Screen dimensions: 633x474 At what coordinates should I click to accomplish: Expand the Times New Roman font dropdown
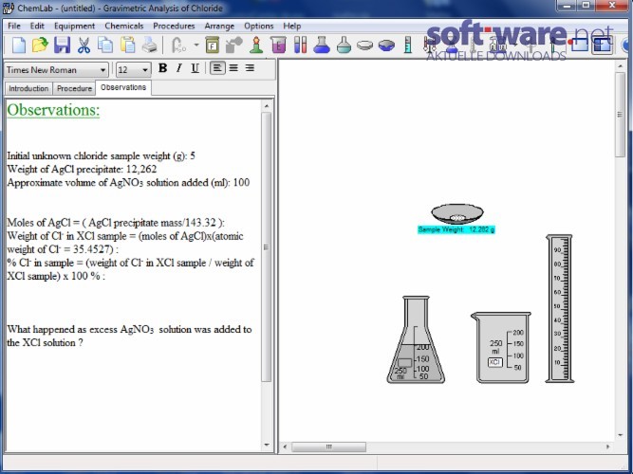(x=102, y=70)
